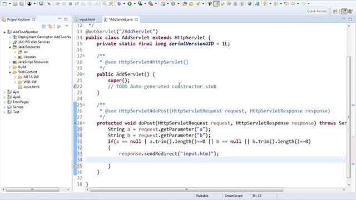This screenshot has height=200, width=356.
Task: Click the Open Type toolbar icon
Action: pyautogui.click(x=185, y=4)
